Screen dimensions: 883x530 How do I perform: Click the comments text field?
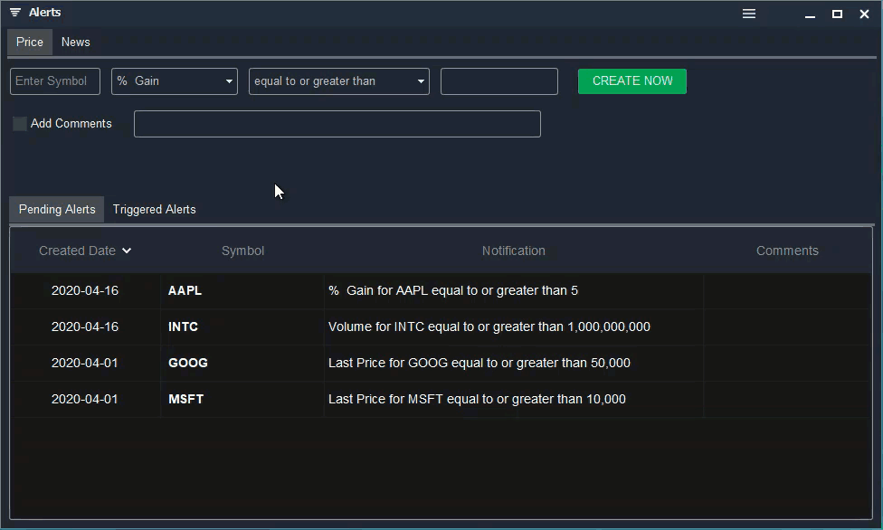pyautogui.click(x=337, y=123)
